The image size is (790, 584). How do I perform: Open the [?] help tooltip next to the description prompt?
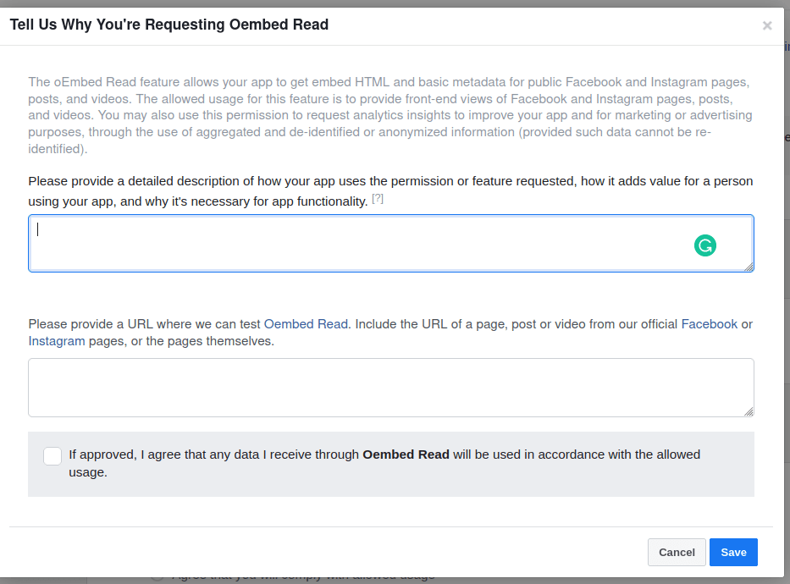pos(378,198)
